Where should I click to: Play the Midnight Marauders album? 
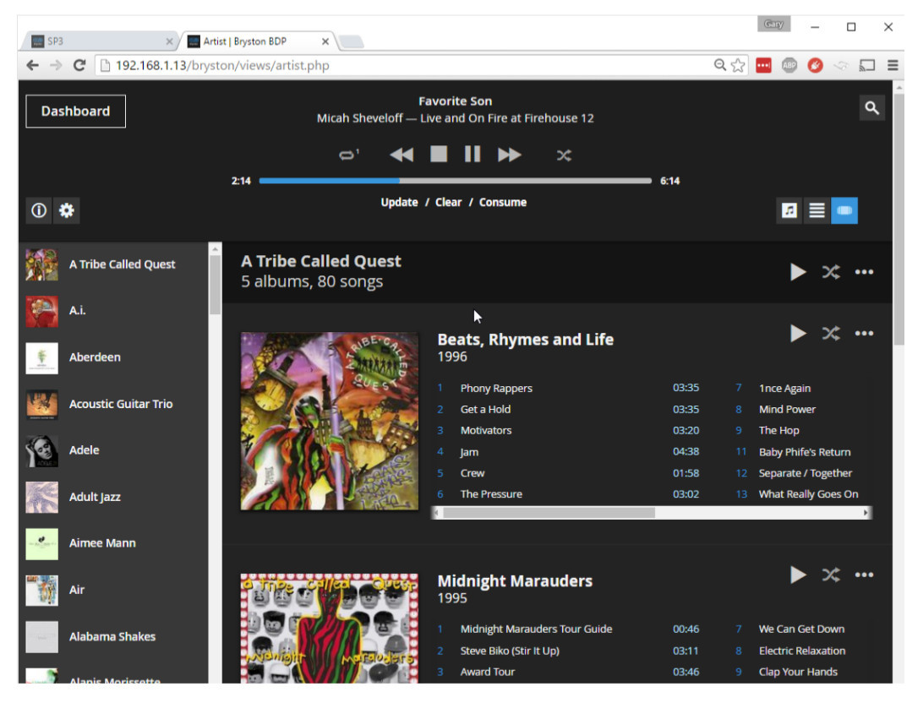click(798, 575)
